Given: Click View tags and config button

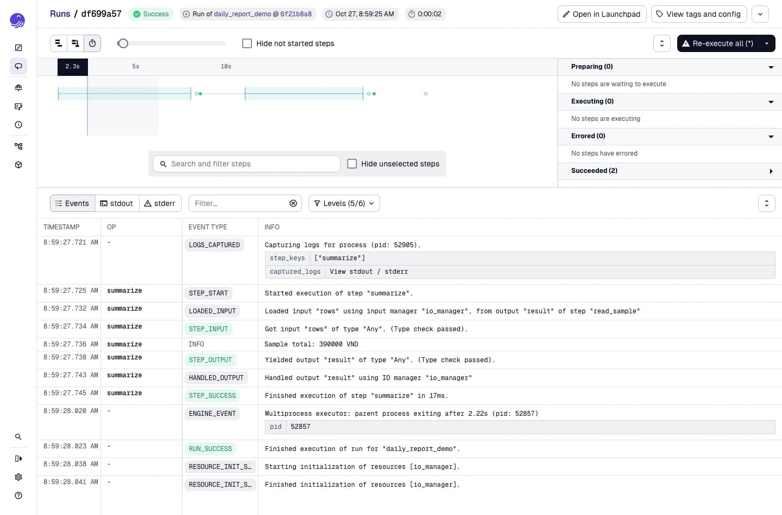Looking at the screenshot, I should (x=699, y=14).
